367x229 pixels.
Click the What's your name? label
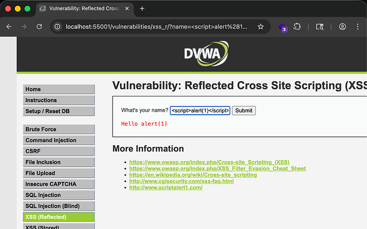tap(145, 110)
